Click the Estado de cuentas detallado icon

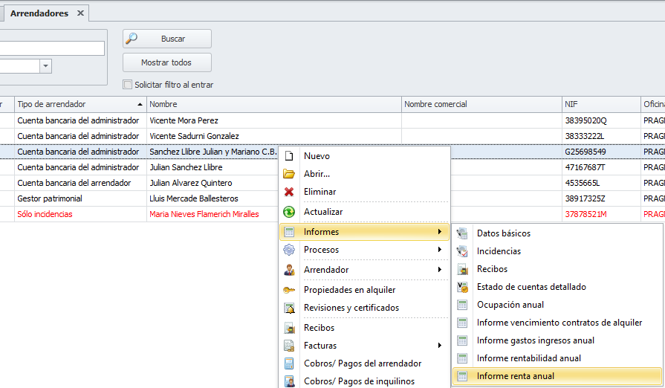point(462,287)
